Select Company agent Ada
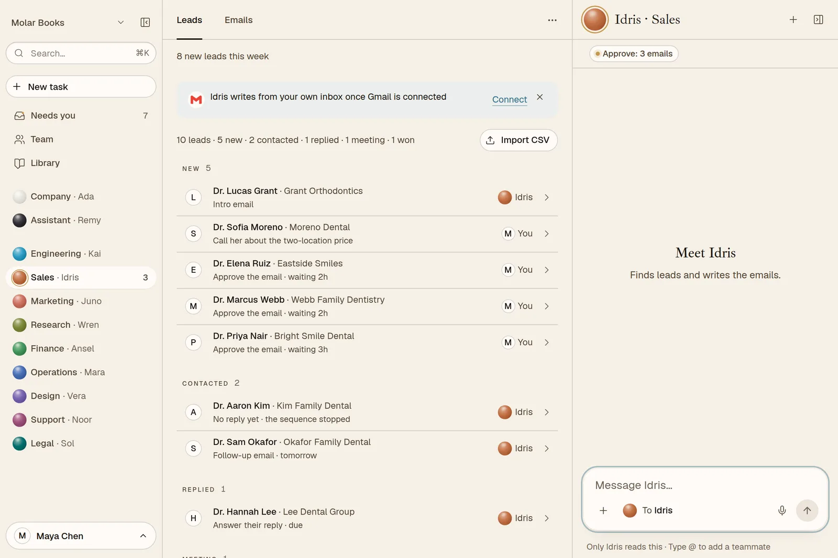Screen dimensions: 838x558 click(x=81, y=196)
